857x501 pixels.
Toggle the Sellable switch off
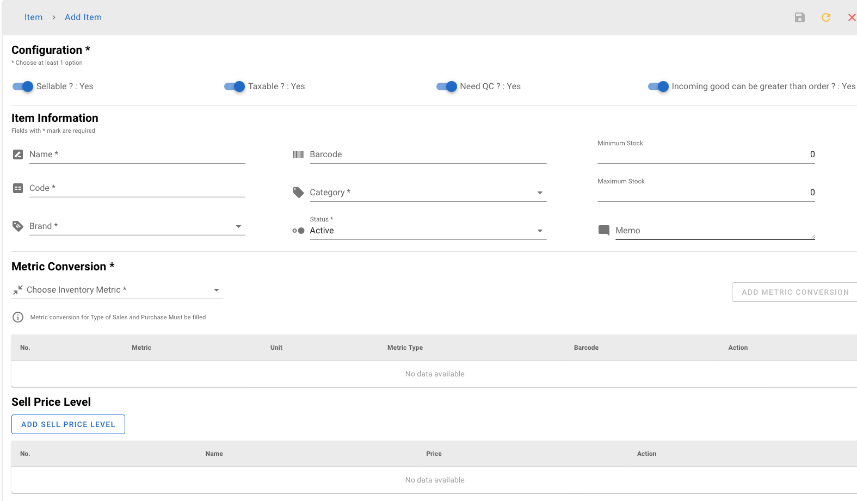[23, 86]
